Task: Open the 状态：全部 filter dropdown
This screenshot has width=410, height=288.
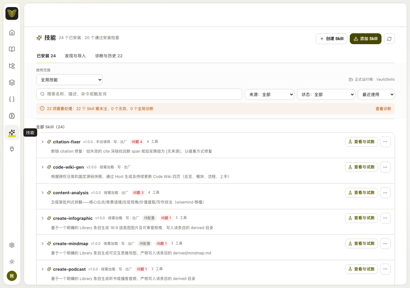Action: [326, 94]
